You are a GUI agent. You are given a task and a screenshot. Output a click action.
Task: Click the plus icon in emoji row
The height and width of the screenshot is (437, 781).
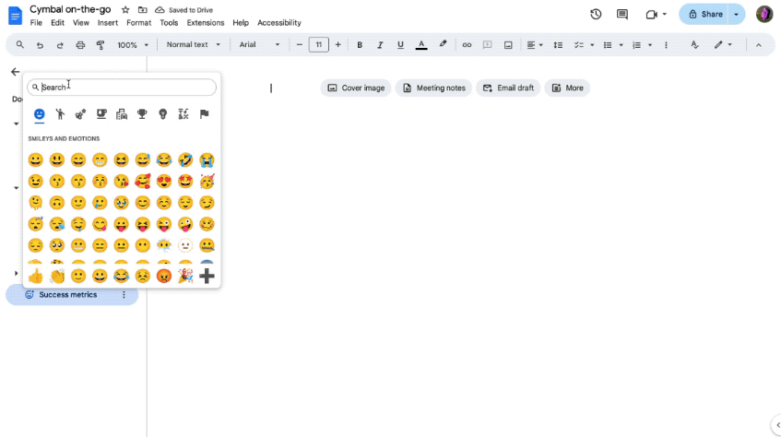coord(207,276)
